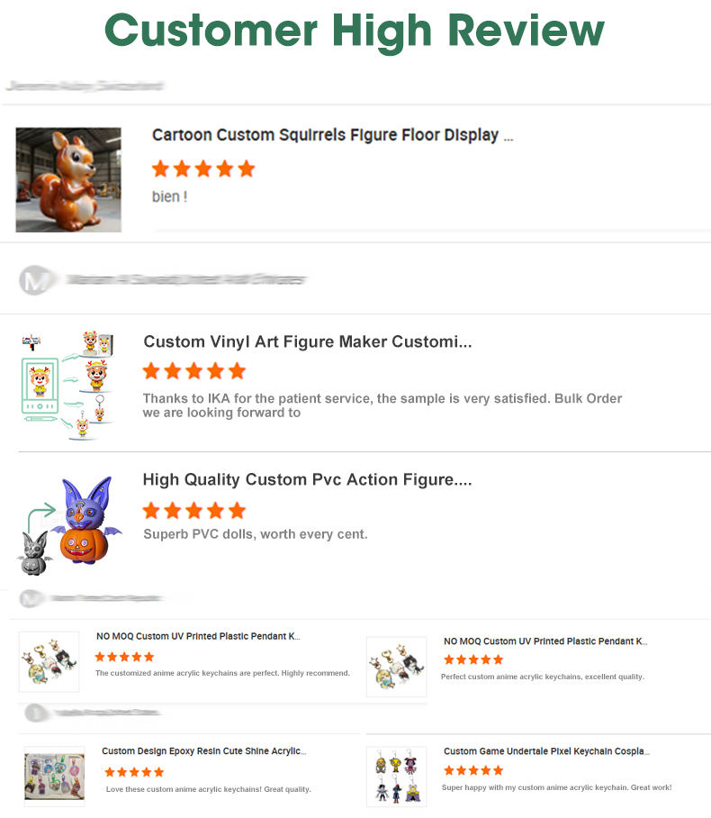
Task: Click the gray M reviewer avatar
Action: click(x=34, y=280)
